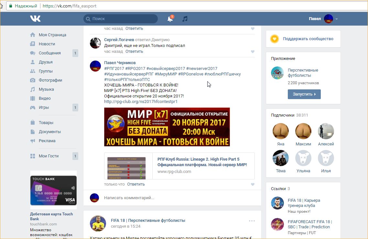Click the Подписчики header
Viewport: 368px width, 239px height.
(283, 115)
